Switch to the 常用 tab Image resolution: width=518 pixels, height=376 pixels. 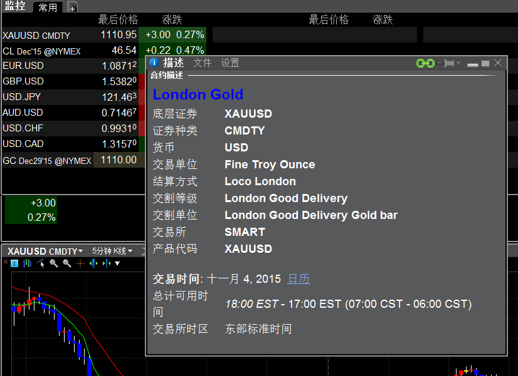click(48, 8)
